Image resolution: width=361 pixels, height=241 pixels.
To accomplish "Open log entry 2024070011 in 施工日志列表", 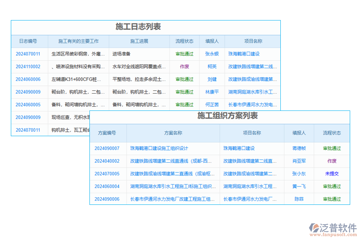I will [x=28, y=54].
